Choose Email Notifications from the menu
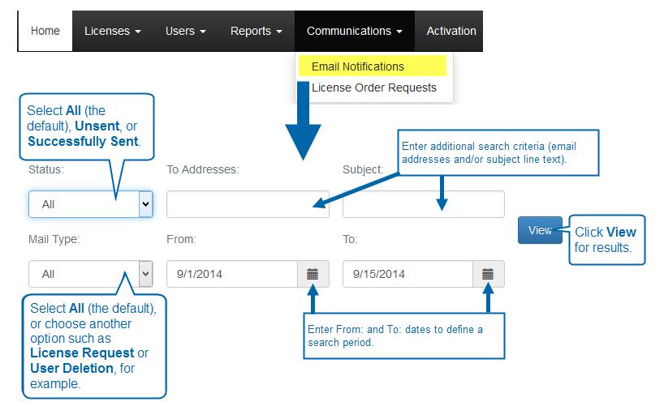The image size is (664, 406). 358,66
